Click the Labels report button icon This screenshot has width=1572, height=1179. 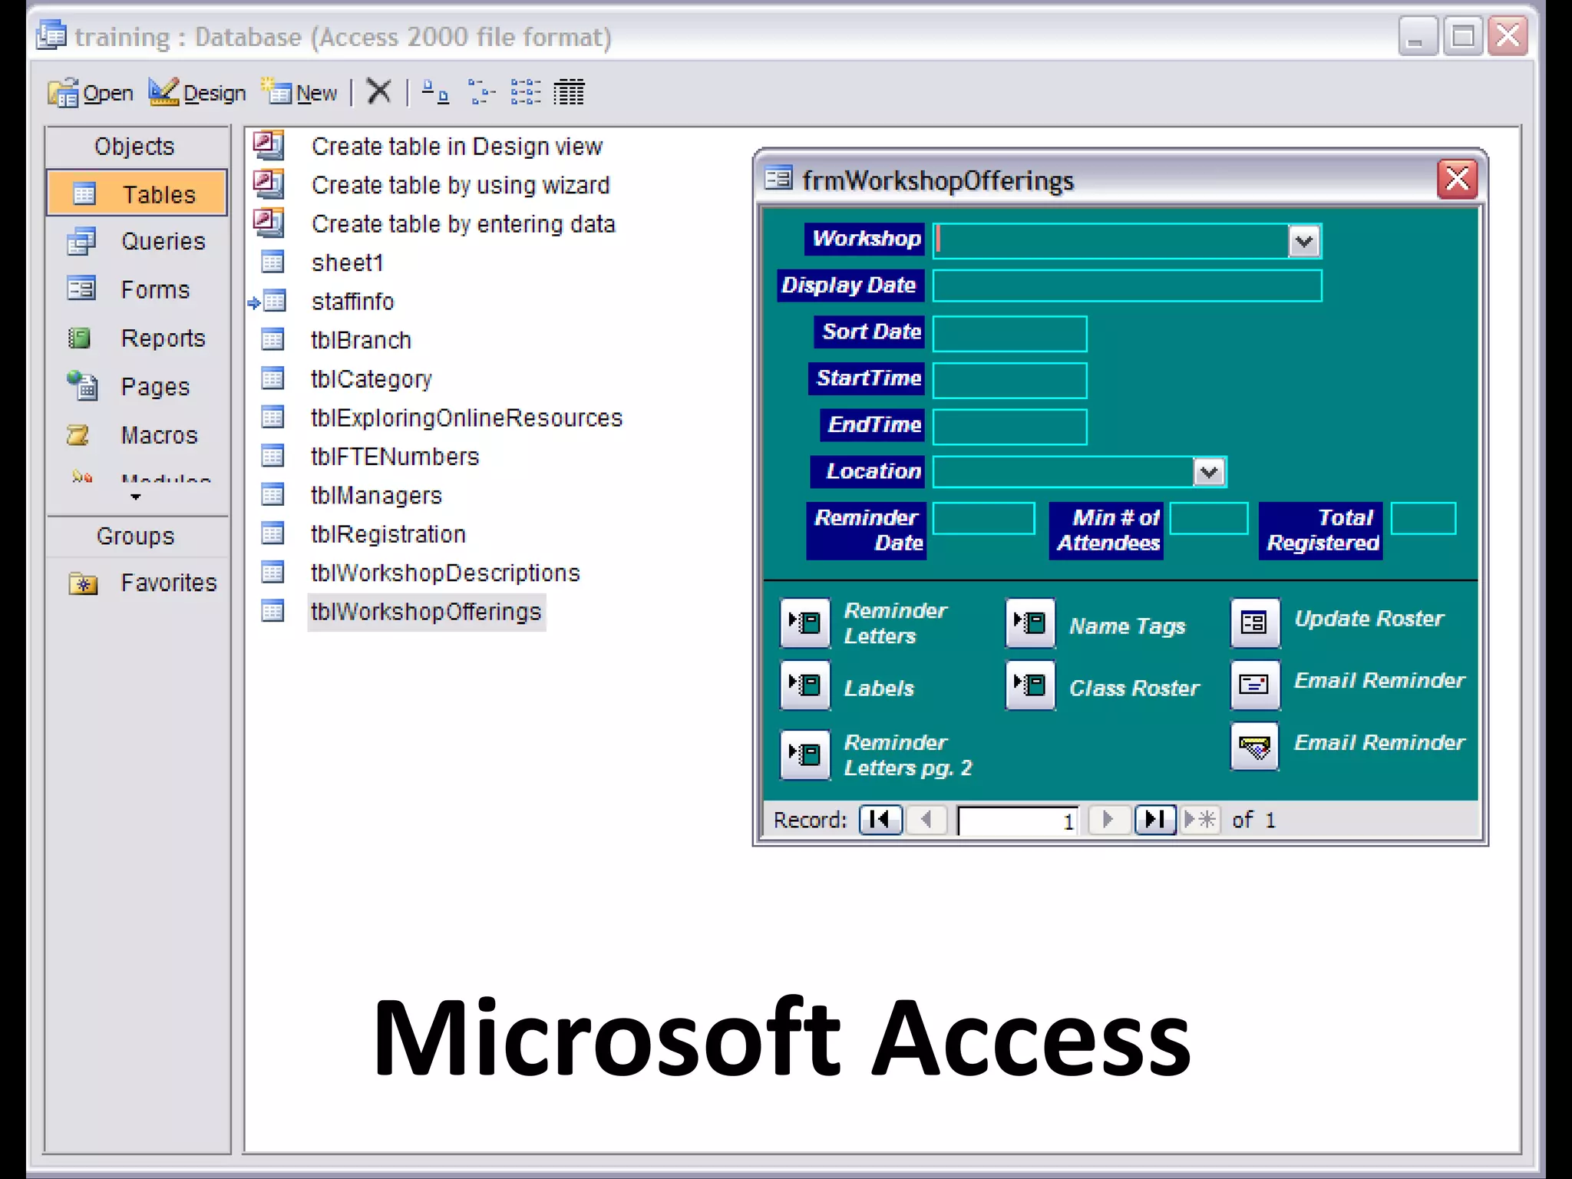tap(805, 685)
